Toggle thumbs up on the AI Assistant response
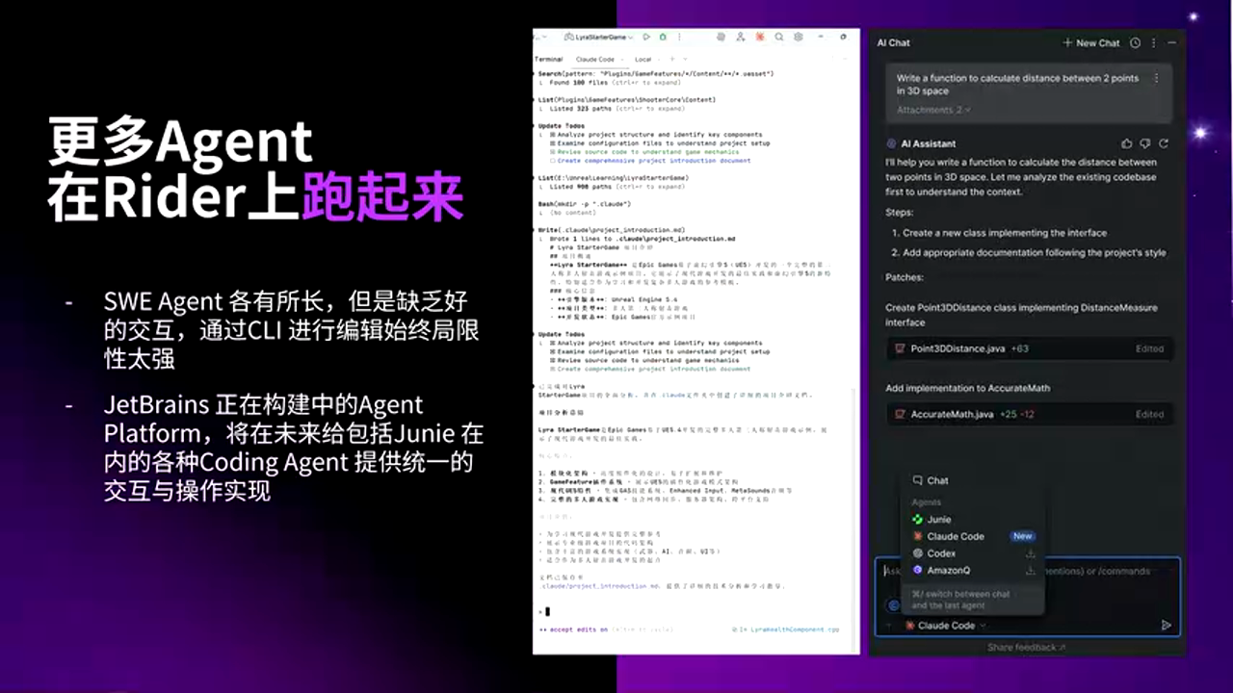1233x693 pixels. click(1126, 142)
